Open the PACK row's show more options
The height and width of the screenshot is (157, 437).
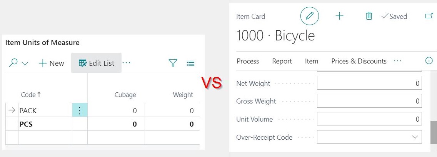[80, 110]
